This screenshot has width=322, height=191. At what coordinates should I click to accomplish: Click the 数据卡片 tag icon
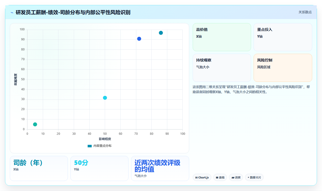pyautogui.click(x=248, y=177)
